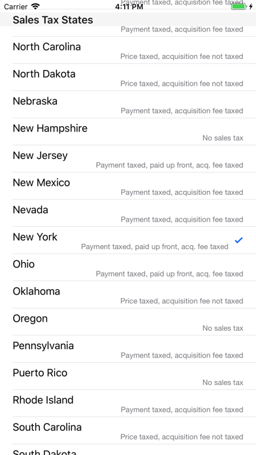This screenshot has height=455, width=256.
Task: Select North Dakota row
Action: click(128, 77)
